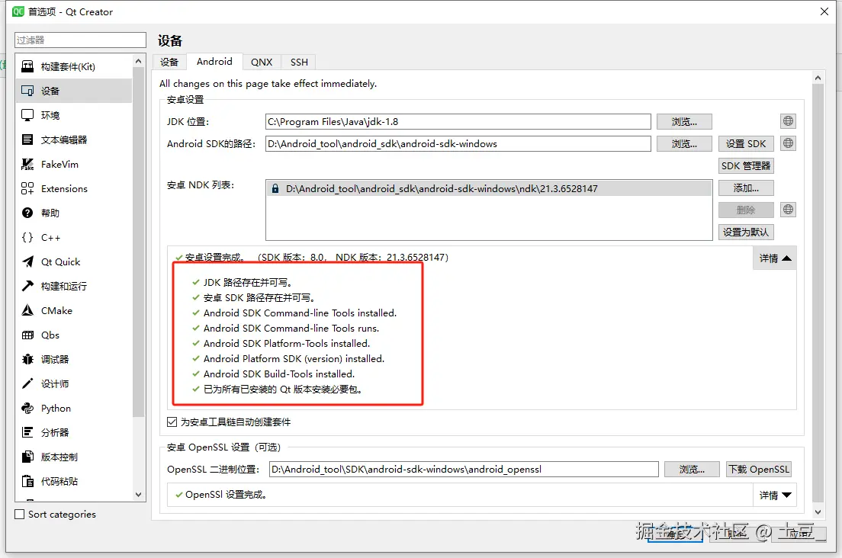
Task: Click the globe icon beside the 删除 button
Action: pyautogui.click(x=788, y=209)
